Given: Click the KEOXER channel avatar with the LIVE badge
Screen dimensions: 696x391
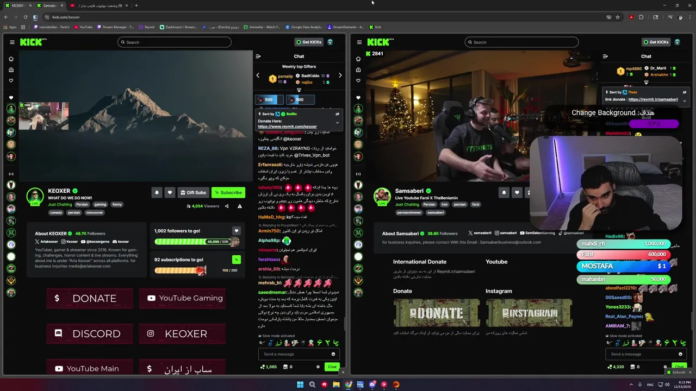Looking at the screenshot, I should pyautogui.click(x=35, y=196).
